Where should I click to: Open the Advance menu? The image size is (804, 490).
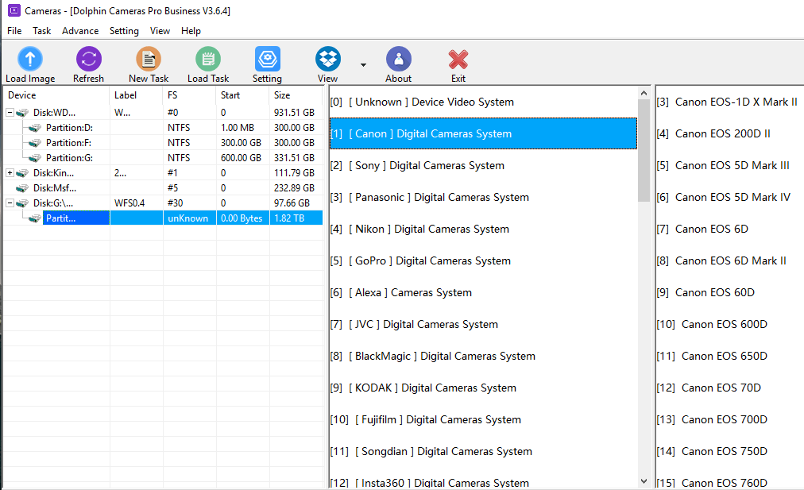coord(79,31)
